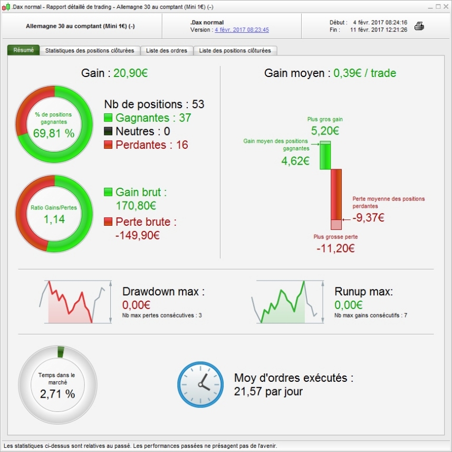Screen dimensions: 452x452
Task: Click the gross gain value 170,80€
Action: click(x=136, y=206)
